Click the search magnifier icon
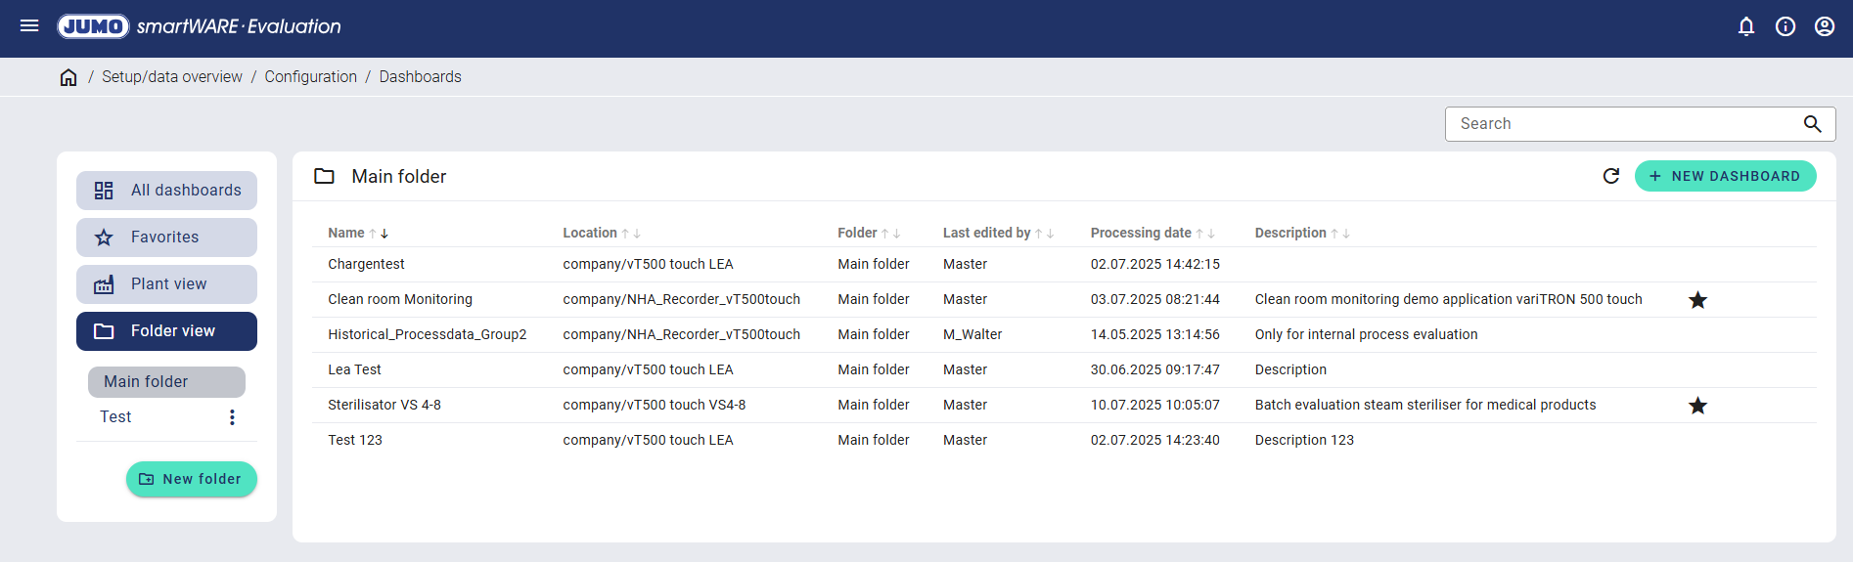1853x562 pixels. coord(1812,124)
